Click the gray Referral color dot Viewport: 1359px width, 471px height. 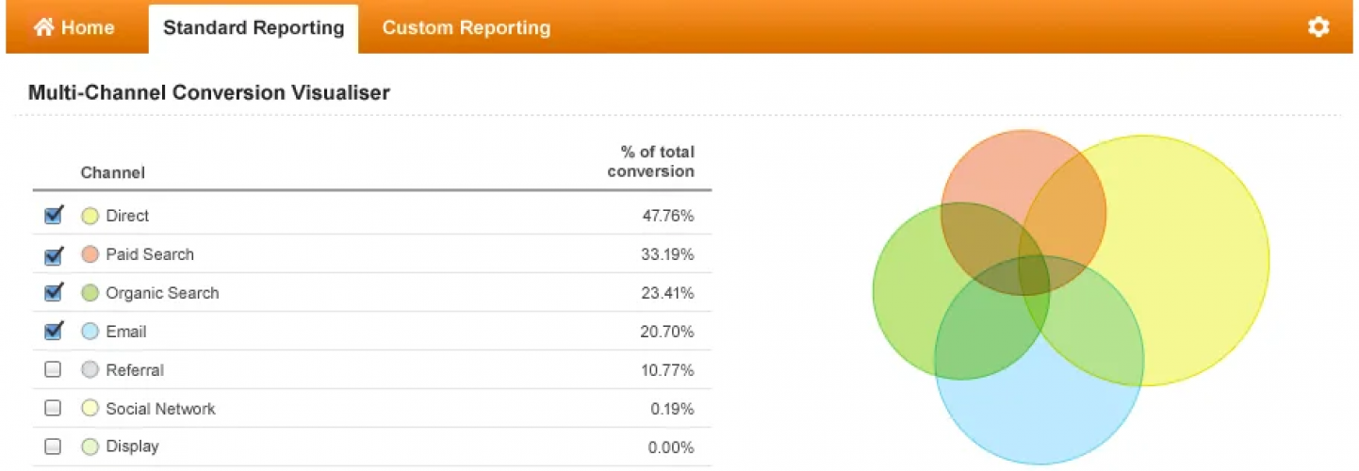(x=90, y=370)
